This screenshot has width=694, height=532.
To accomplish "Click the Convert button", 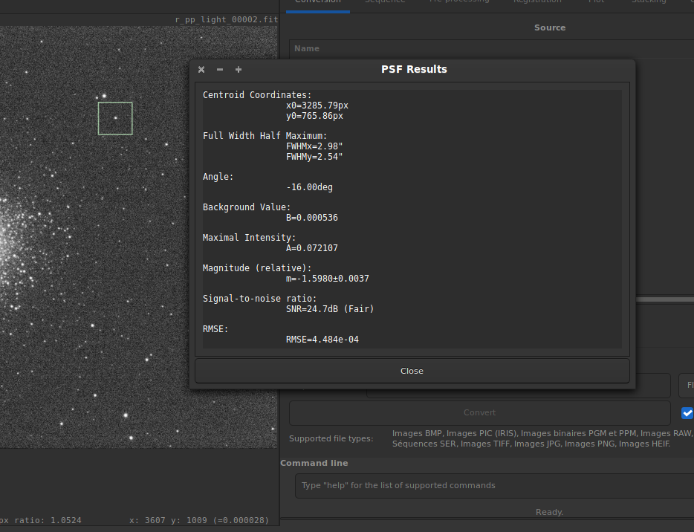I will 480,412.
